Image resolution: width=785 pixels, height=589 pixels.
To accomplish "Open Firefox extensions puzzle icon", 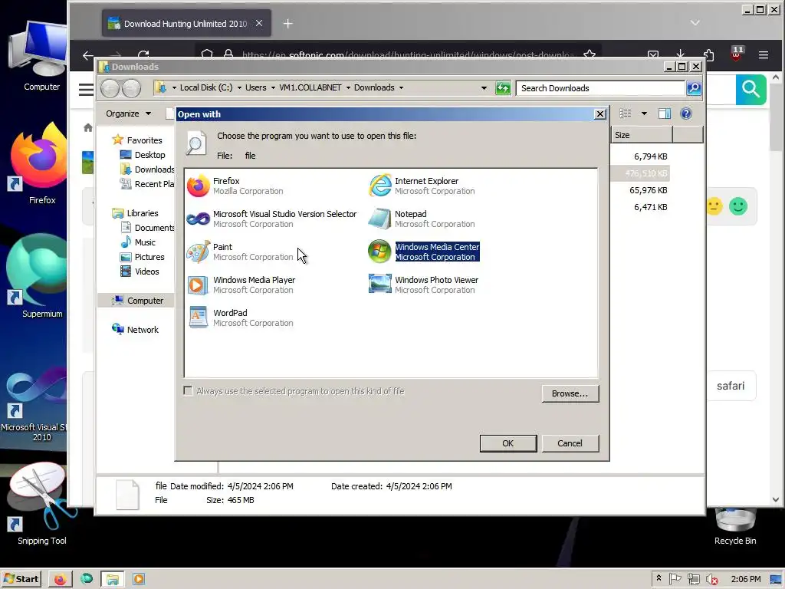I will pyautogui.click(x=708, y=54).
